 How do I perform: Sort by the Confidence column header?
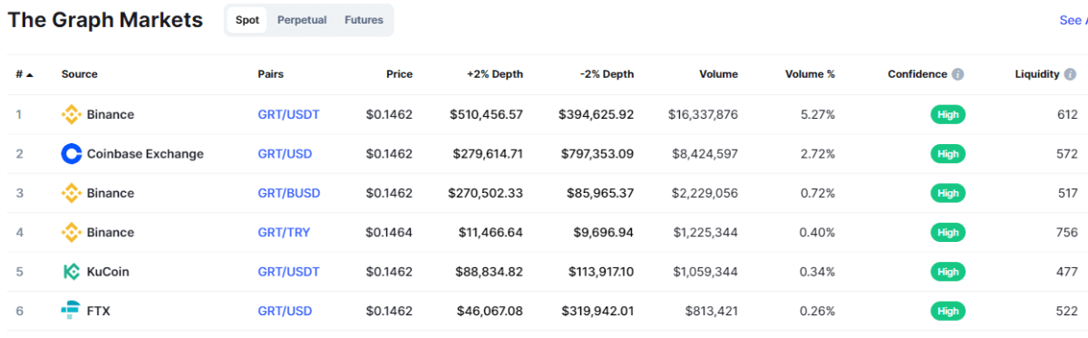pyautogui.click(x=918, y=74)
